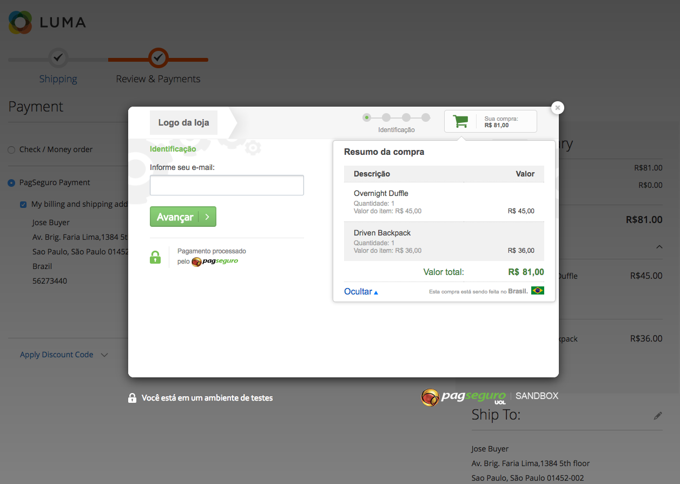
Task: Hide the purchase summary via Ocultar
Action: 361,292
